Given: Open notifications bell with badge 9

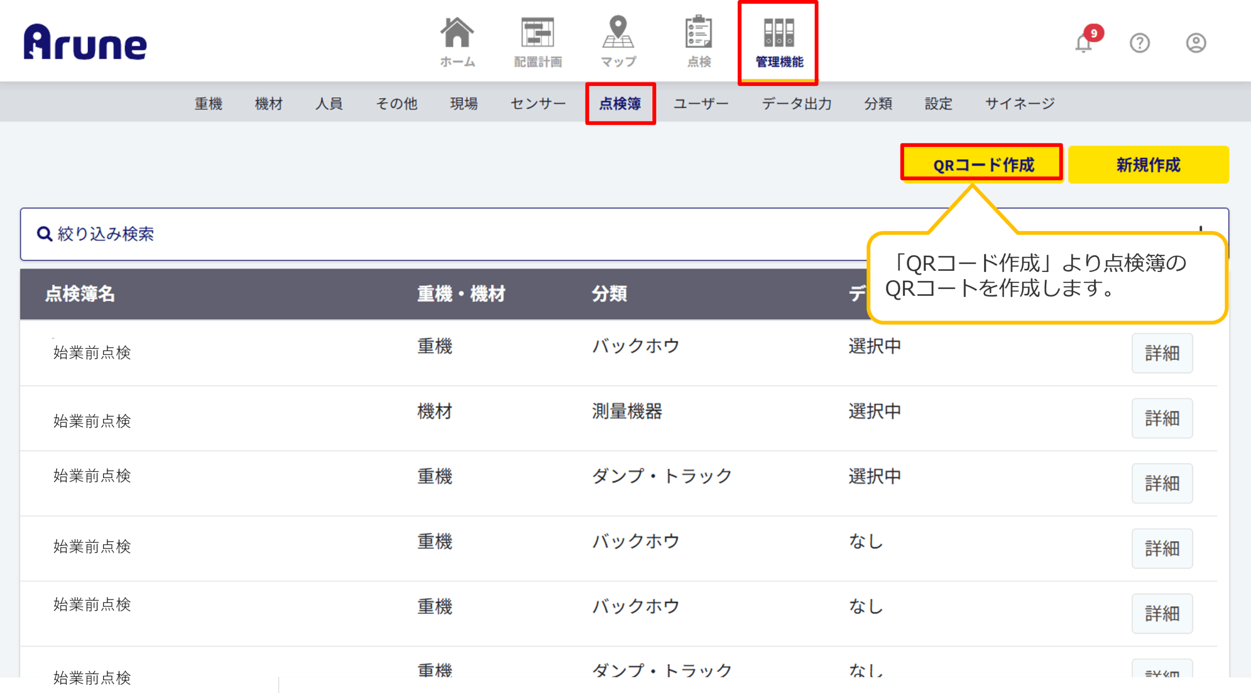Looking at the screenshot, I should coord(1084,43).
